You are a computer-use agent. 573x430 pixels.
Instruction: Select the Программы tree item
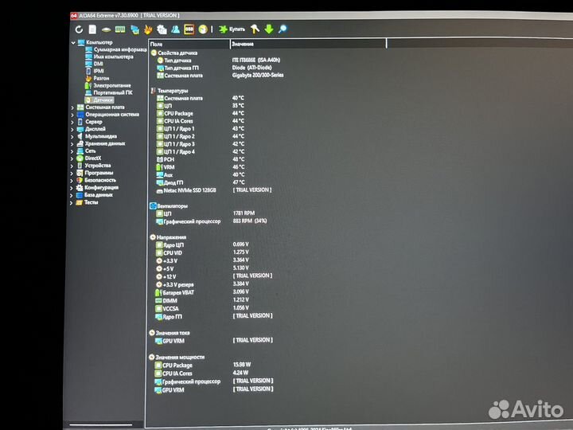[95, 173]
